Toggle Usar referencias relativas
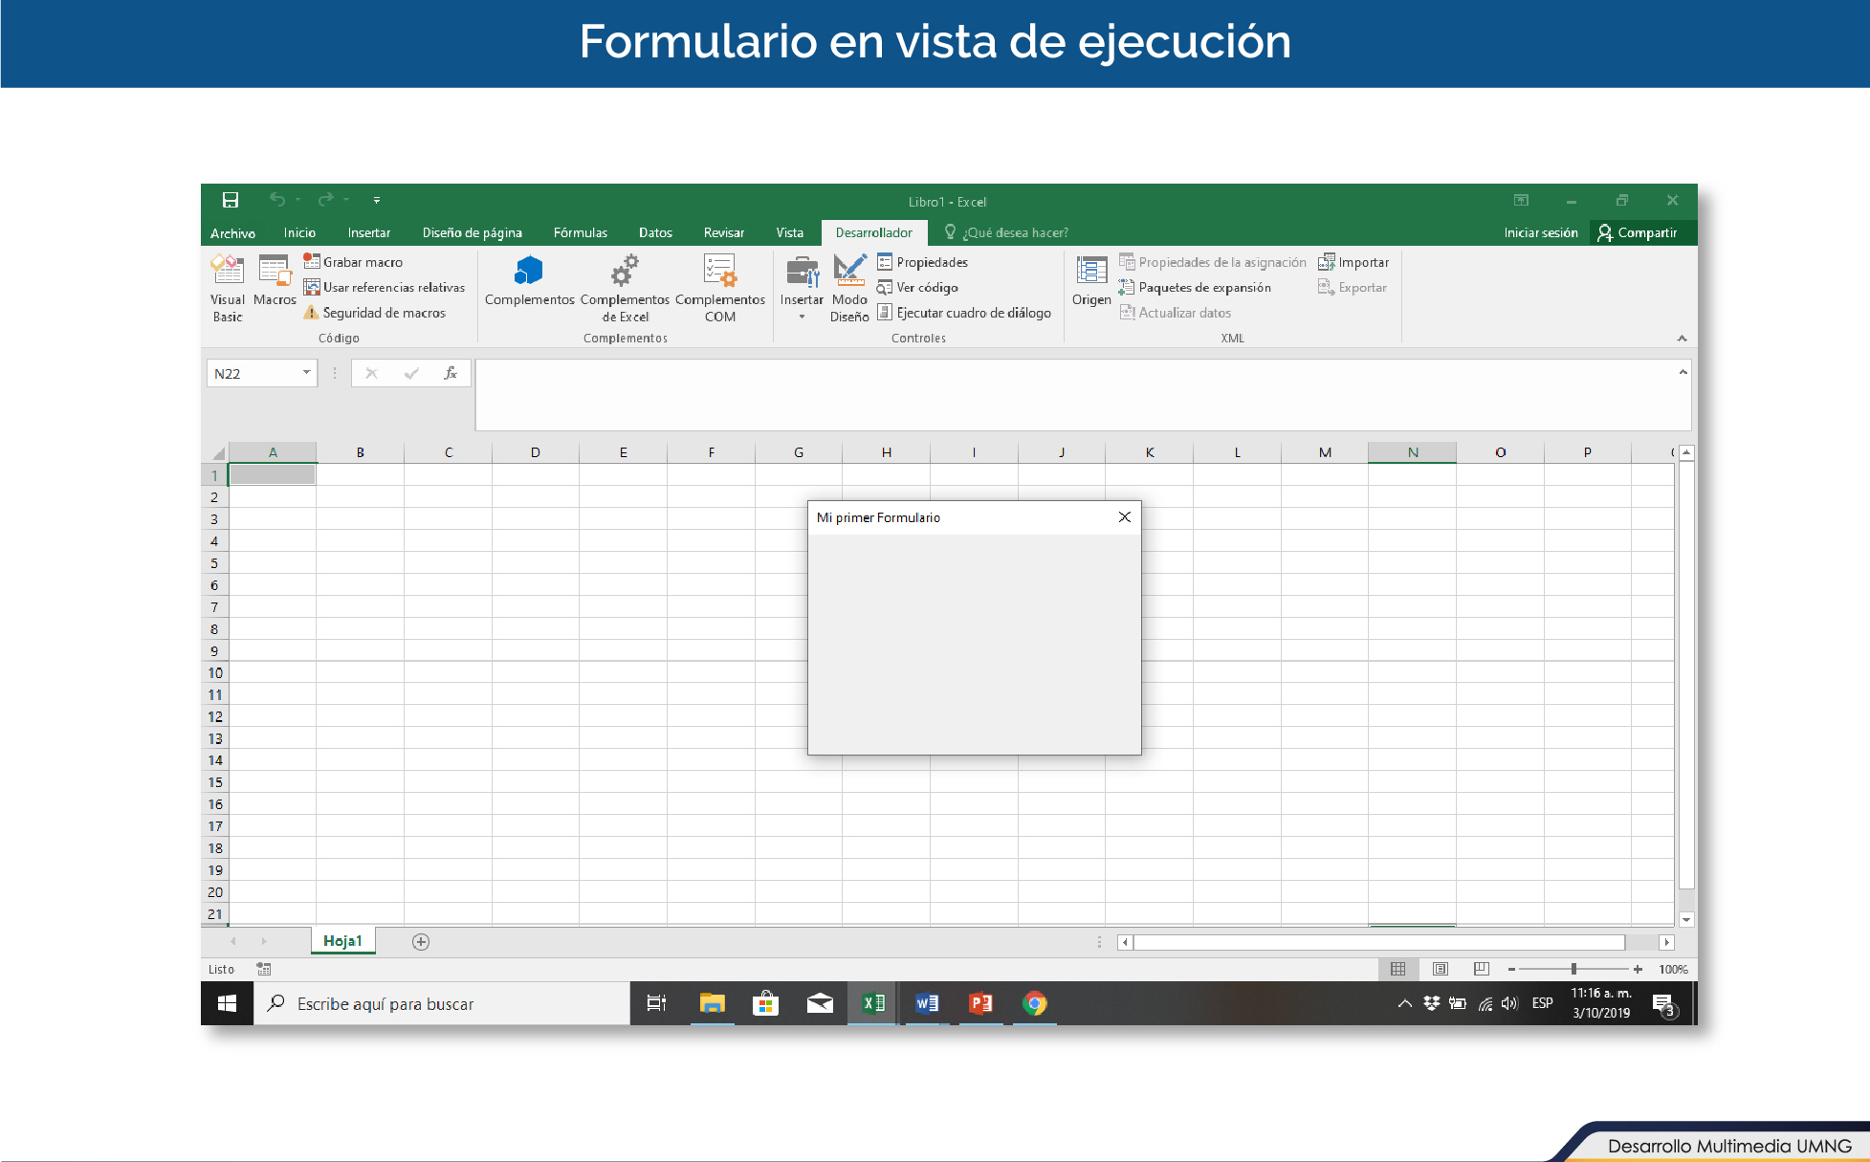Screen dimensions: 1870x1162 (x=385, y=288)
